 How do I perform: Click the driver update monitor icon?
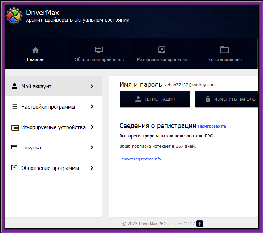point(99,50)
